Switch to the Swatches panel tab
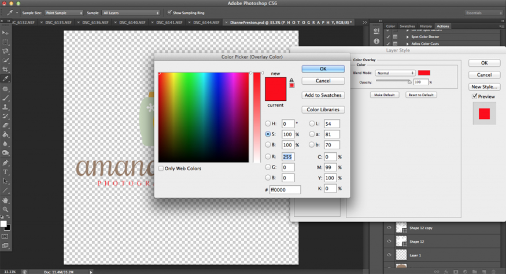Image resolution: width=506 pixels, height=274 pixels. pos(407,26)
